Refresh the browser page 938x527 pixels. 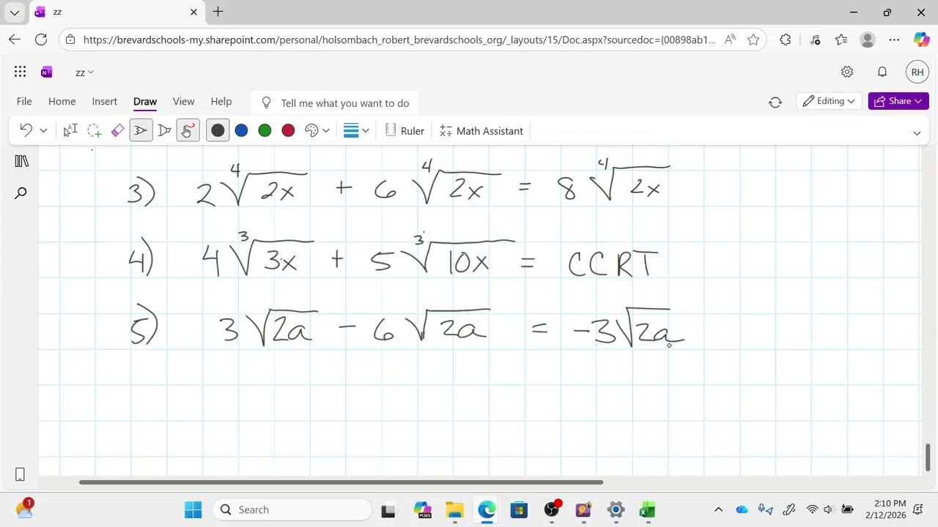click(41, 40)
